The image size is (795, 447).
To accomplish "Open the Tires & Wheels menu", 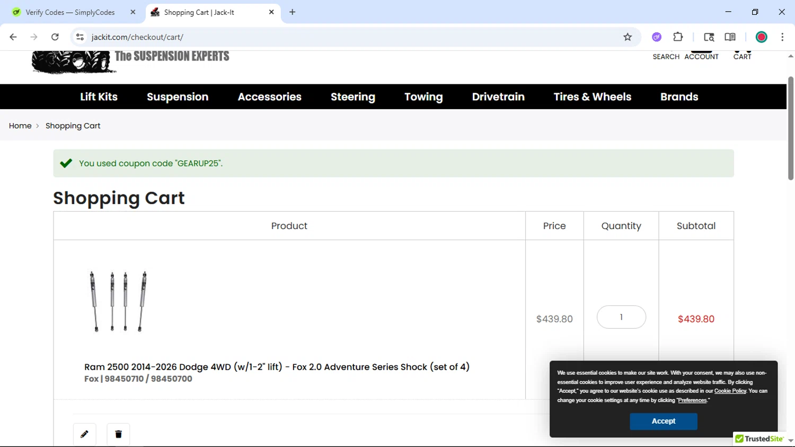I will (593, 97).
